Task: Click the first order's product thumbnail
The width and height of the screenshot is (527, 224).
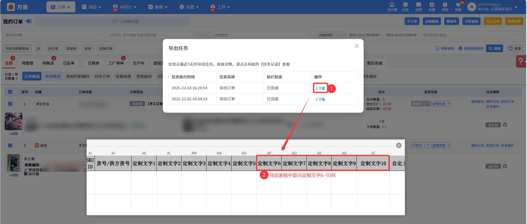Action: coord(13,121)
